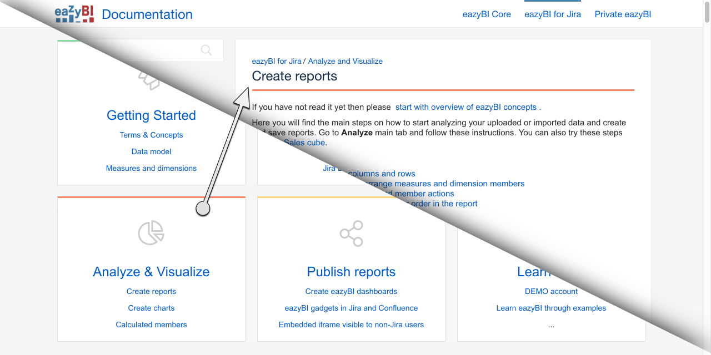Click the search magnifier icon
The width and height of the screenshot is (711, 355).
[x=206, y=50]
